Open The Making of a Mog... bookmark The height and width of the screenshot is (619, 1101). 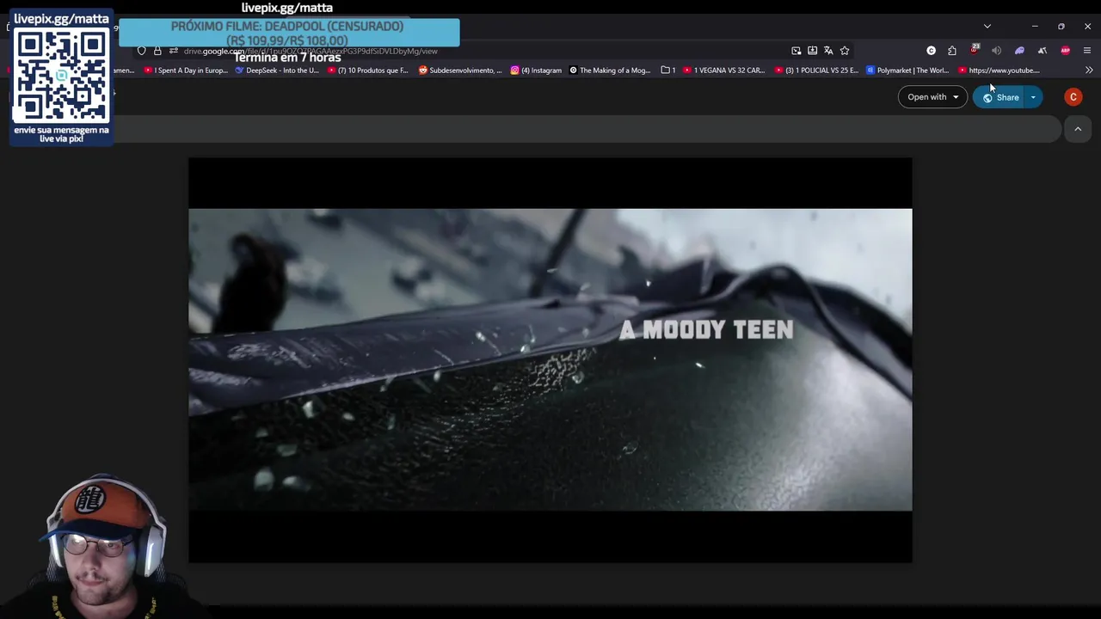click(610, 70)
